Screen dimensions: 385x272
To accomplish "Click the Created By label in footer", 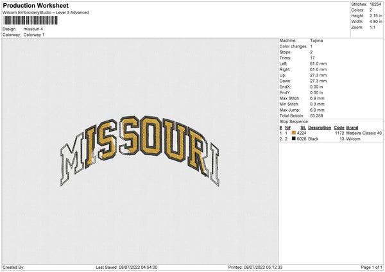I will [x=13, y=268].
